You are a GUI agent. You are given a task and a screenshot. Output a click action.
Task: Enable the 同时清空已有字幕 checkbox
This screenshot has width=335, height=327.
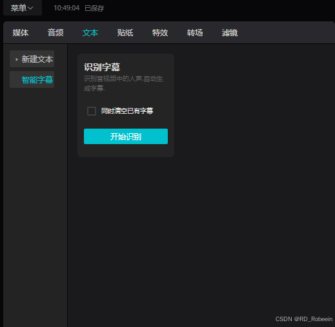92,111
